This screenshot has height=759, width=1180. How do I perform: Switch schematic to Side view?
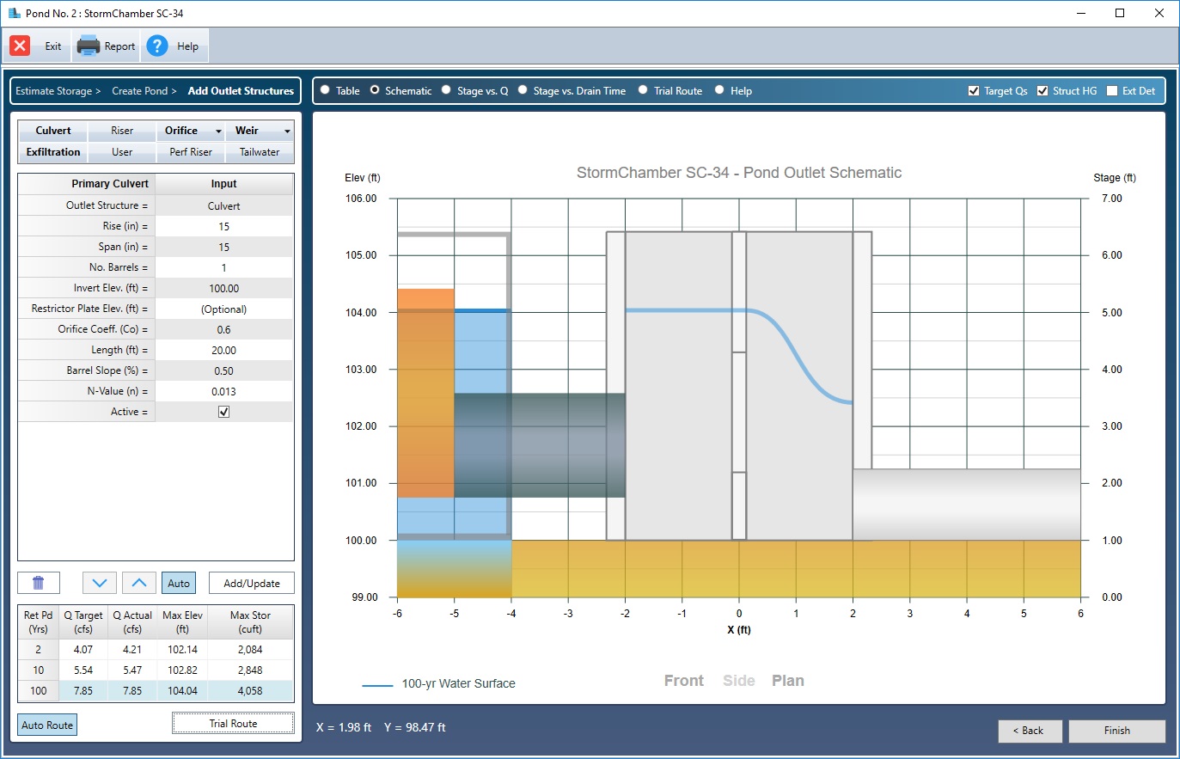(739, 681)
